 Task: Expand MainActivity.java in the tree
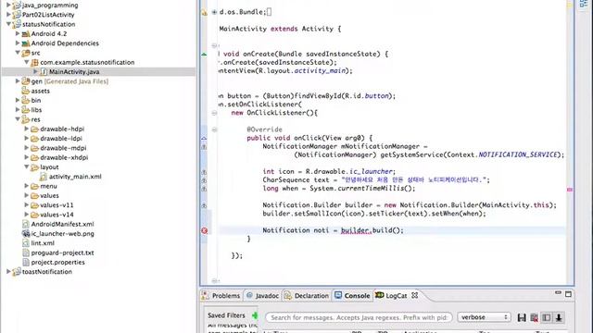(35, 71)
